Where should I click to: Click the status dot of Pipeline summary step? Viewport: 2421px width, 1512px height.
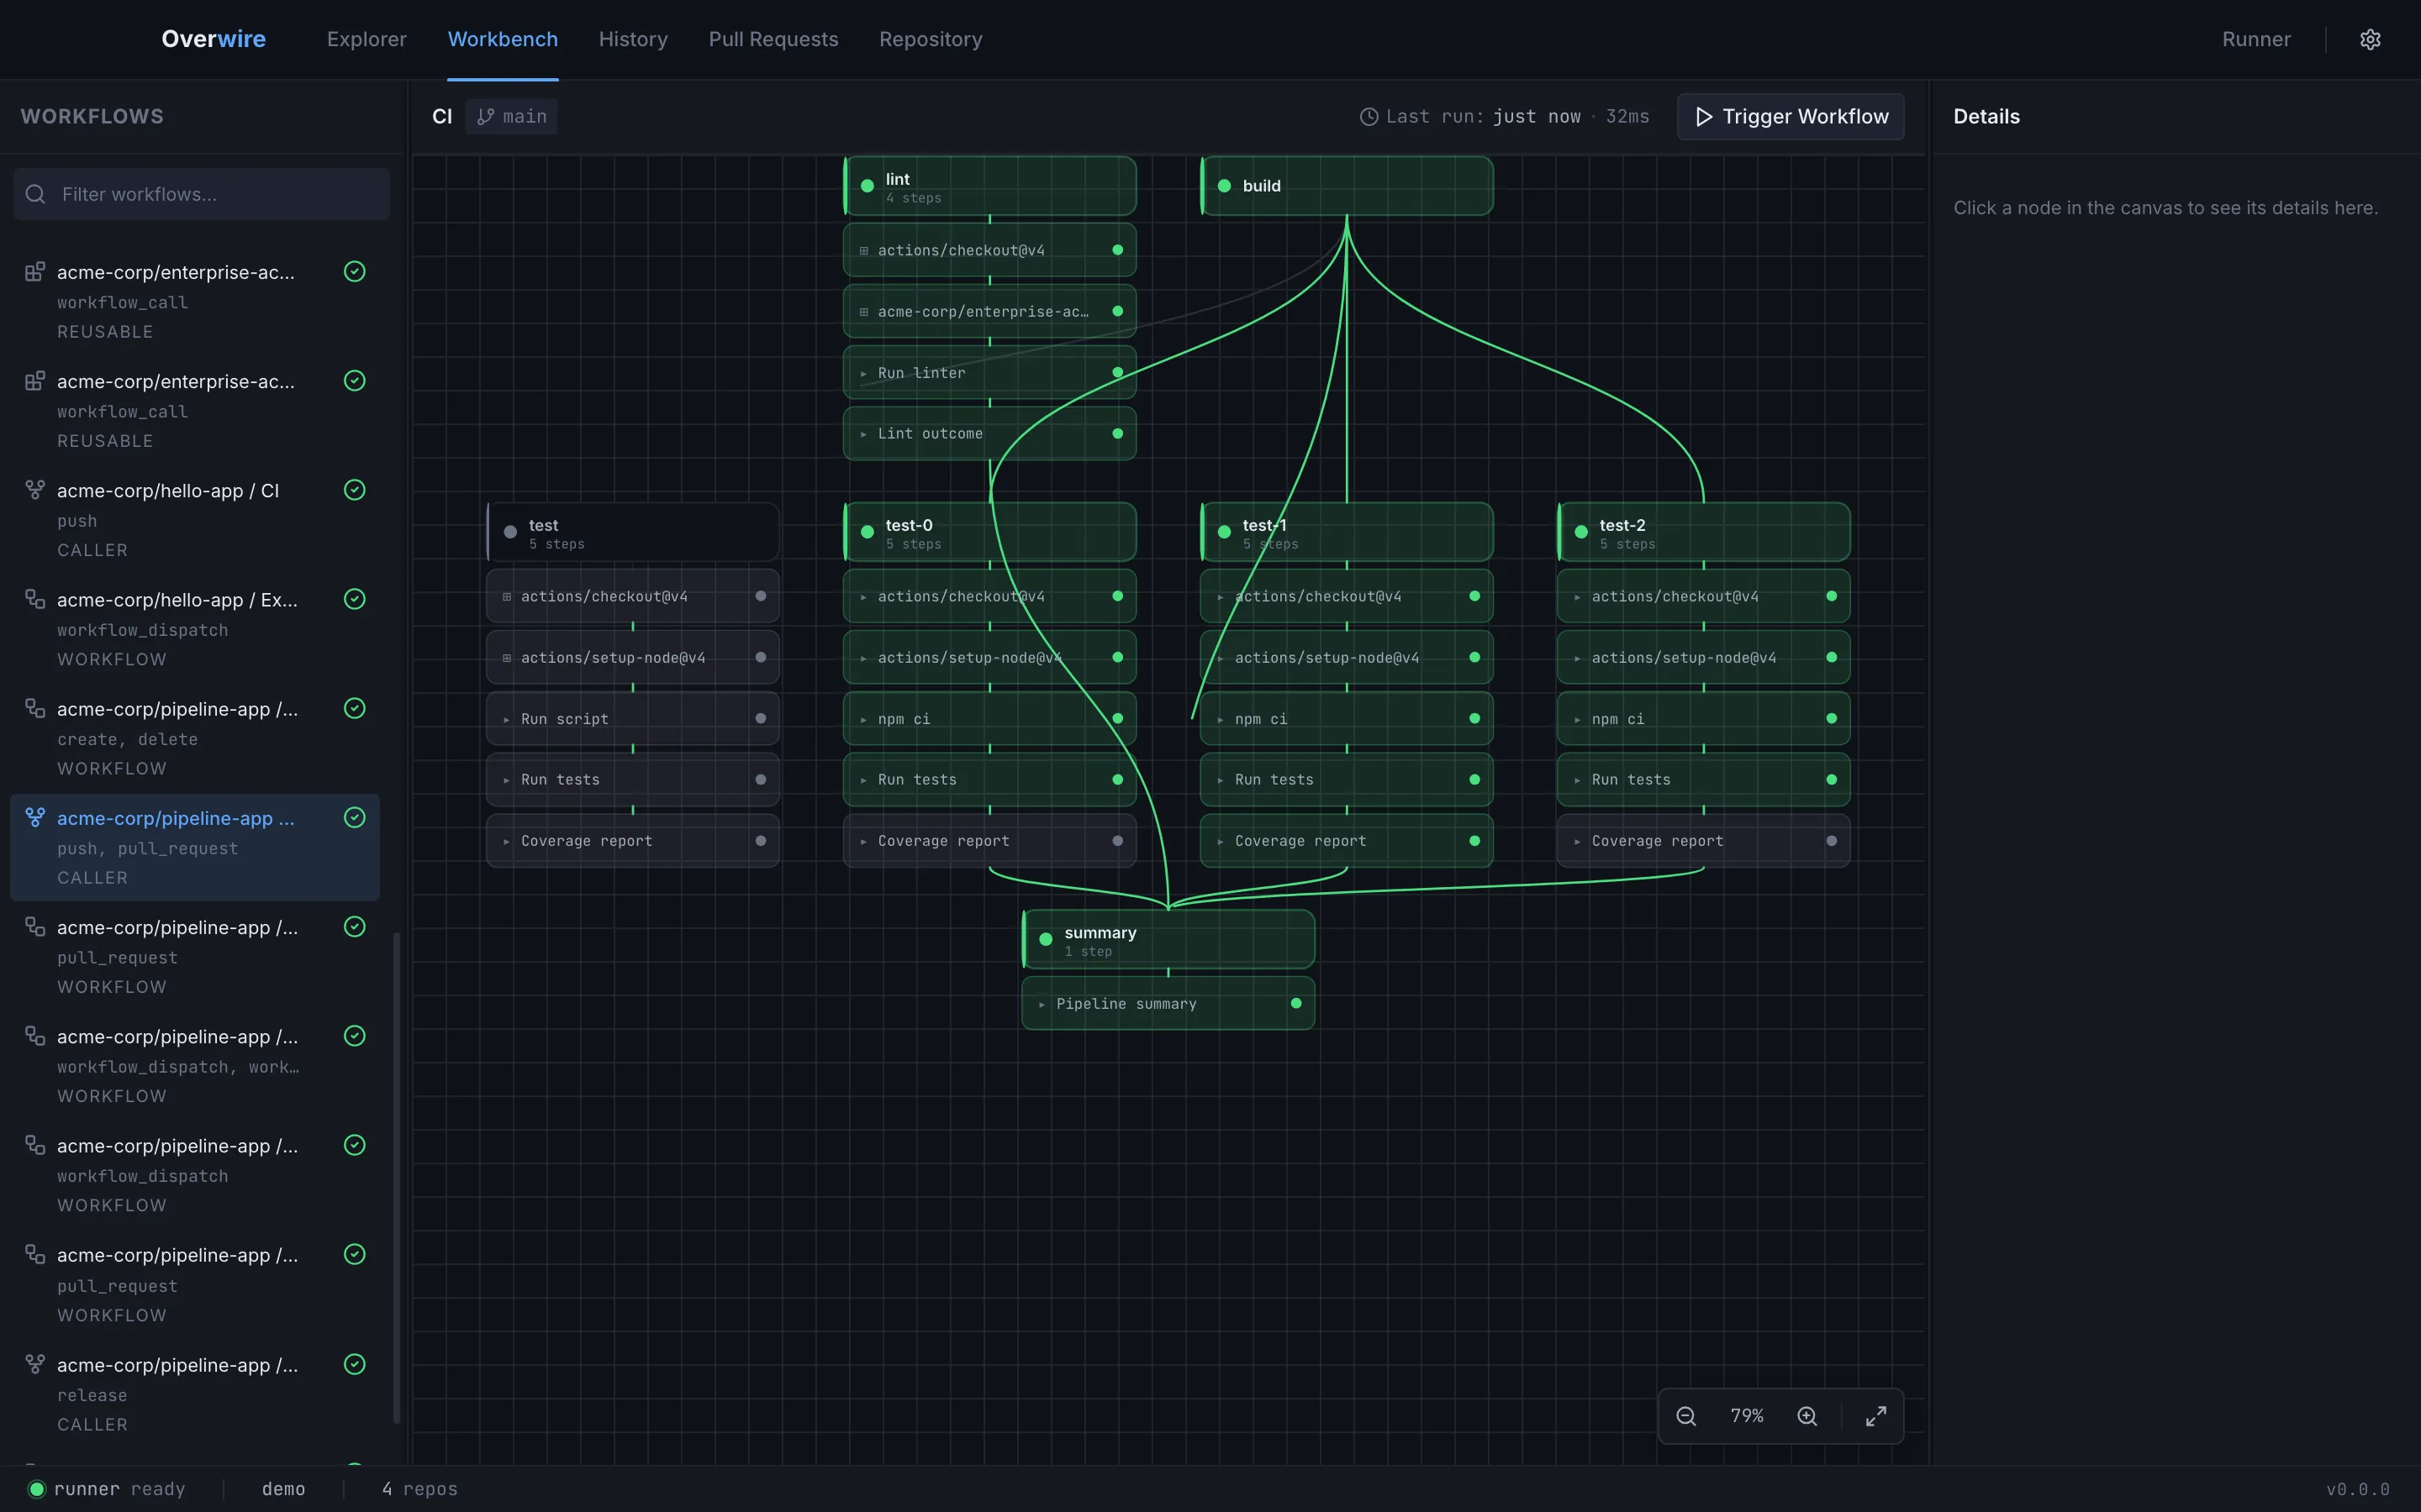click(x=1296, y=1003)
